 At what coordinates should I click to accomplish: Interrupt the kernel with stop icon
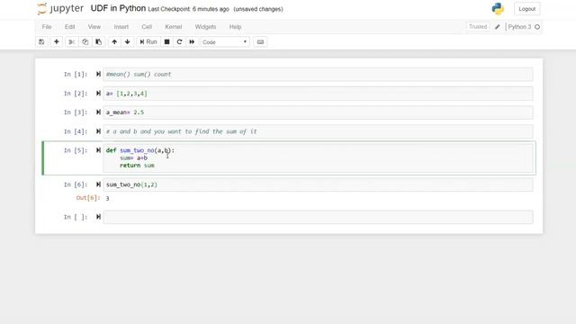coord(166,42)
